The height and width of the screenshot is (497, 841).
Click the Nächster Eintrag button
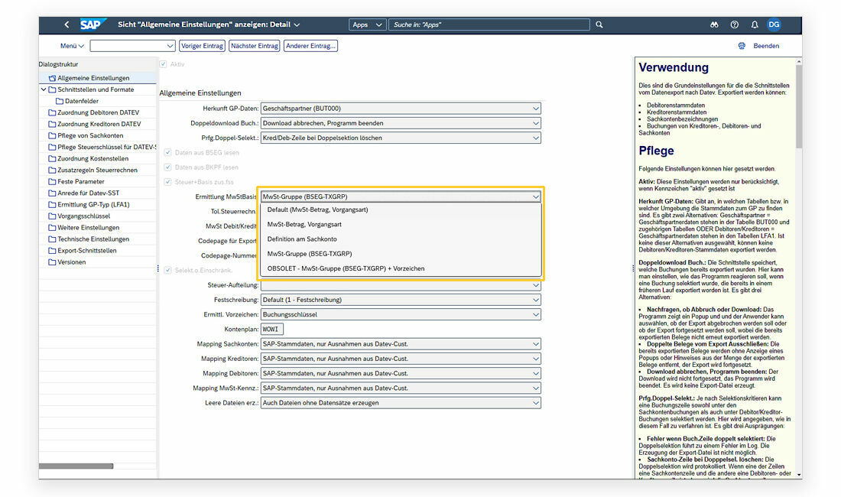(255, 46)
